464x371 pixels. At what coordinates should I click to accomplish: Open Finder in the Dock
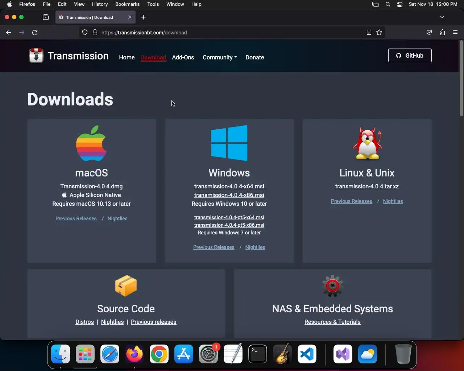pyautogui.click(x=61, y=354)
